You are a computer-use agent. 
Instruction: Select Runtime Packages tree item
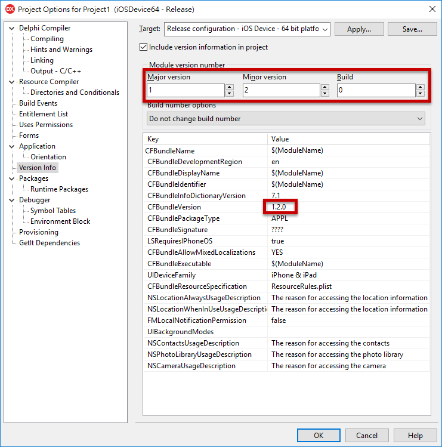point(59,189)
